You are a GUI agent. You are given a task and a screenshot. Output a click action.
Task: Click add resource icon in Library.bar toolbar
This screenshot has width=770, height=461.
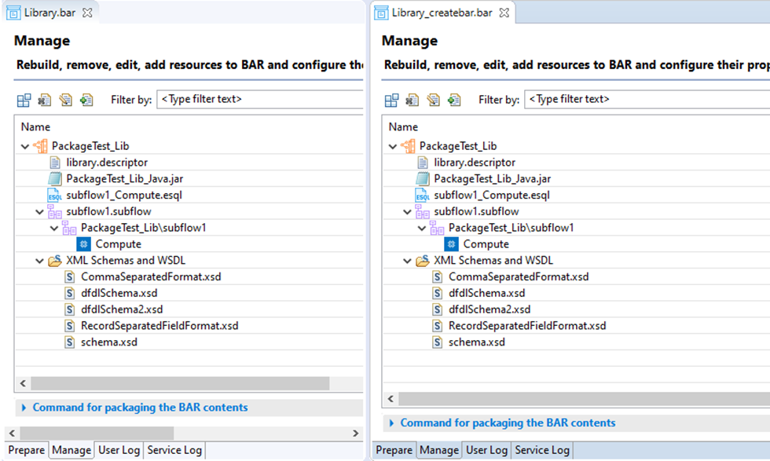click(x=87, y=101)
